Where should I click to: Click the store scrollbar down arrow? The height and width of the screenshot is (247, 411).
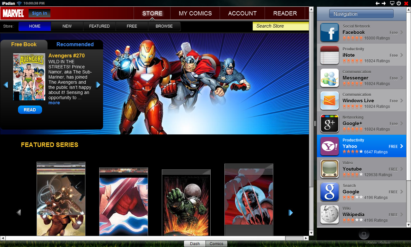point(311,233)
